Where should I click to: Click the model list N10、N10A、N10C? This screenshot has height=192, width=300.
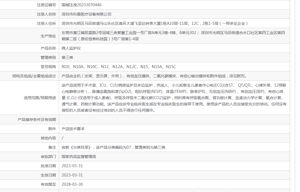click(119, 67)
